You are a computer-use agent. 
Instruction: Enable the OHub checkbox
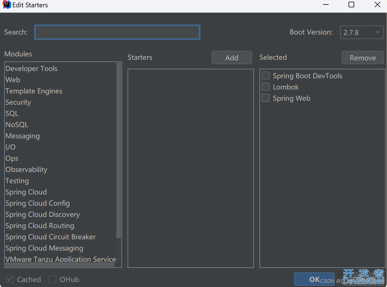coord(52,279)
